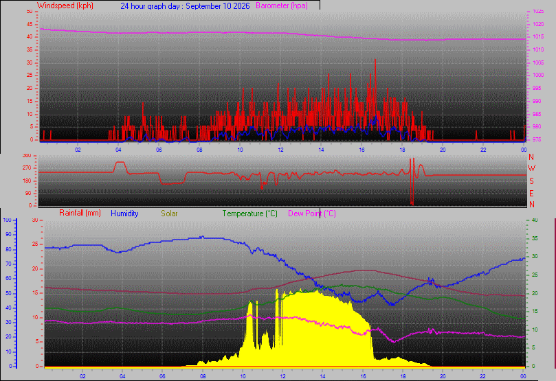Click the 1005 barometer axis value
This screenshot has width=556, height=381.
coord(538,62)
